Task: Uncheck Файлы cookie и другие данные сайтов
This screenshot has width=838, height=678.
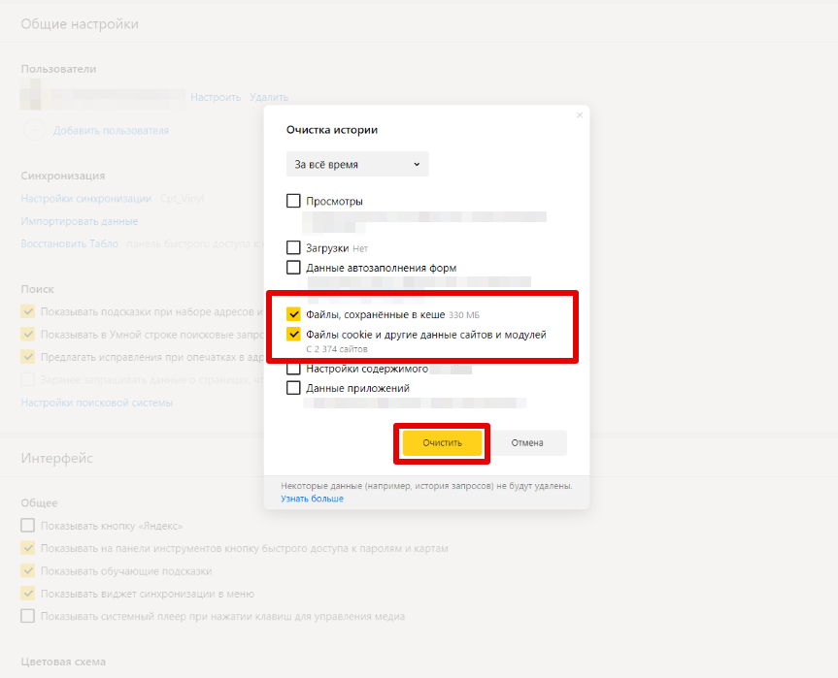Action: click(x=293, y=335)
